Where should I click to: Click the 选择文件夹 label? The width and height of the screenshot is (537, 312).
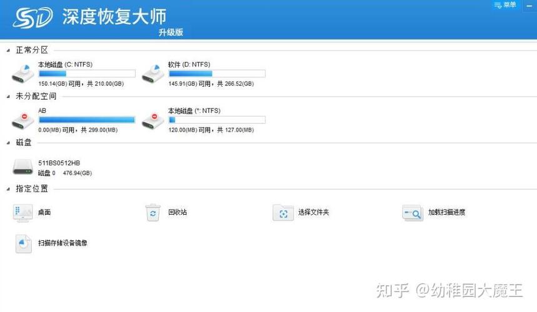point(313,212)
